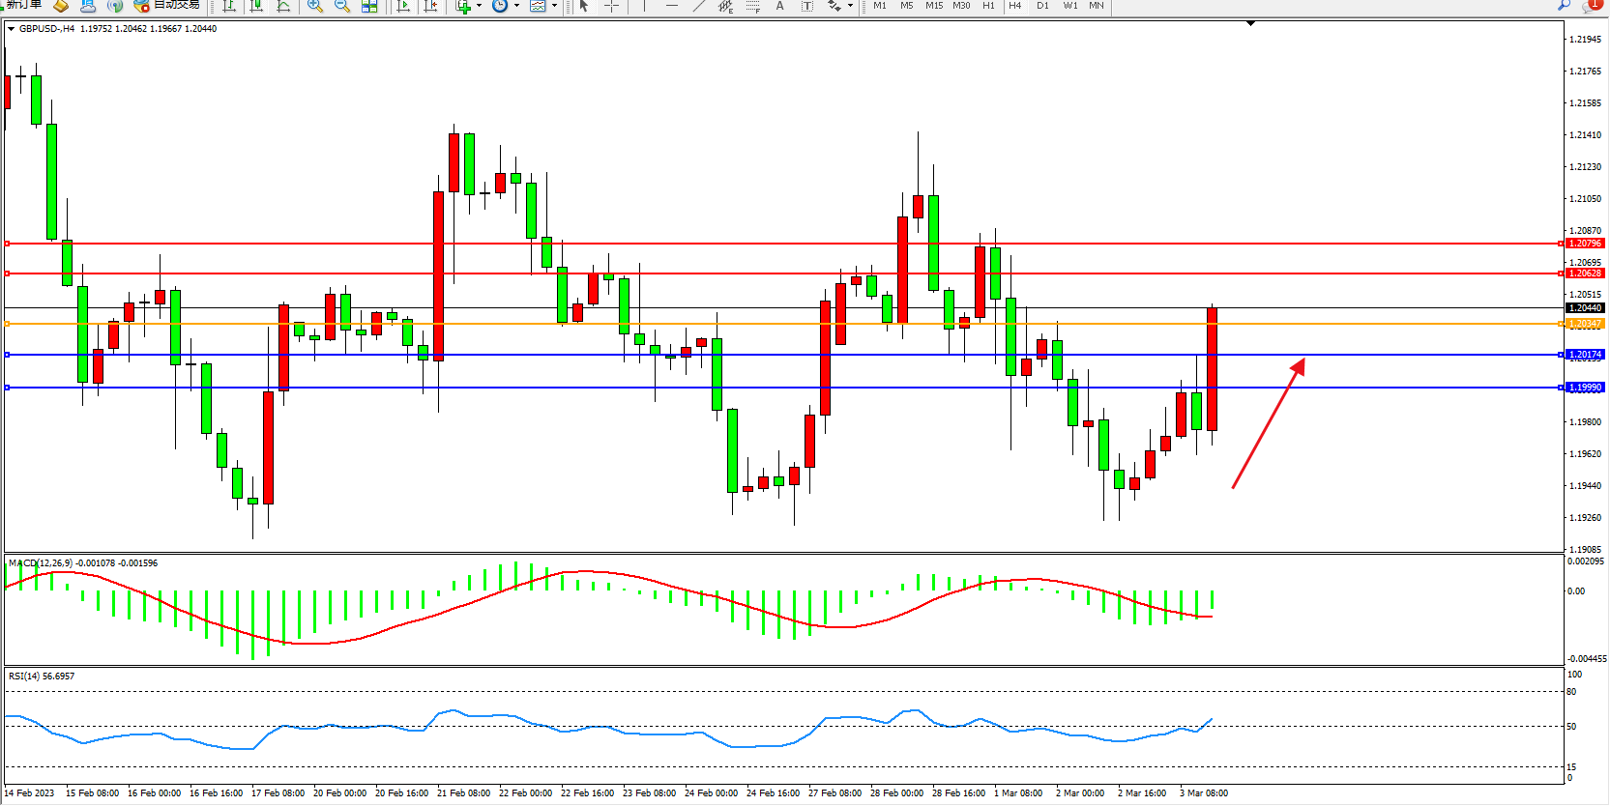The height and width of the screenshot is (806, 1610).
Task: Select the Horizontal Line tool
Action: point(672,6)
